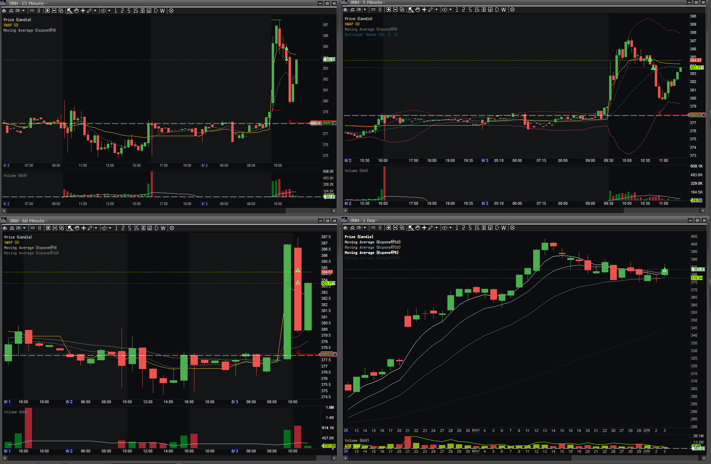
Task: Expand time frame dropdown in 60 Minute chart
Action: [x=110, y=228]
